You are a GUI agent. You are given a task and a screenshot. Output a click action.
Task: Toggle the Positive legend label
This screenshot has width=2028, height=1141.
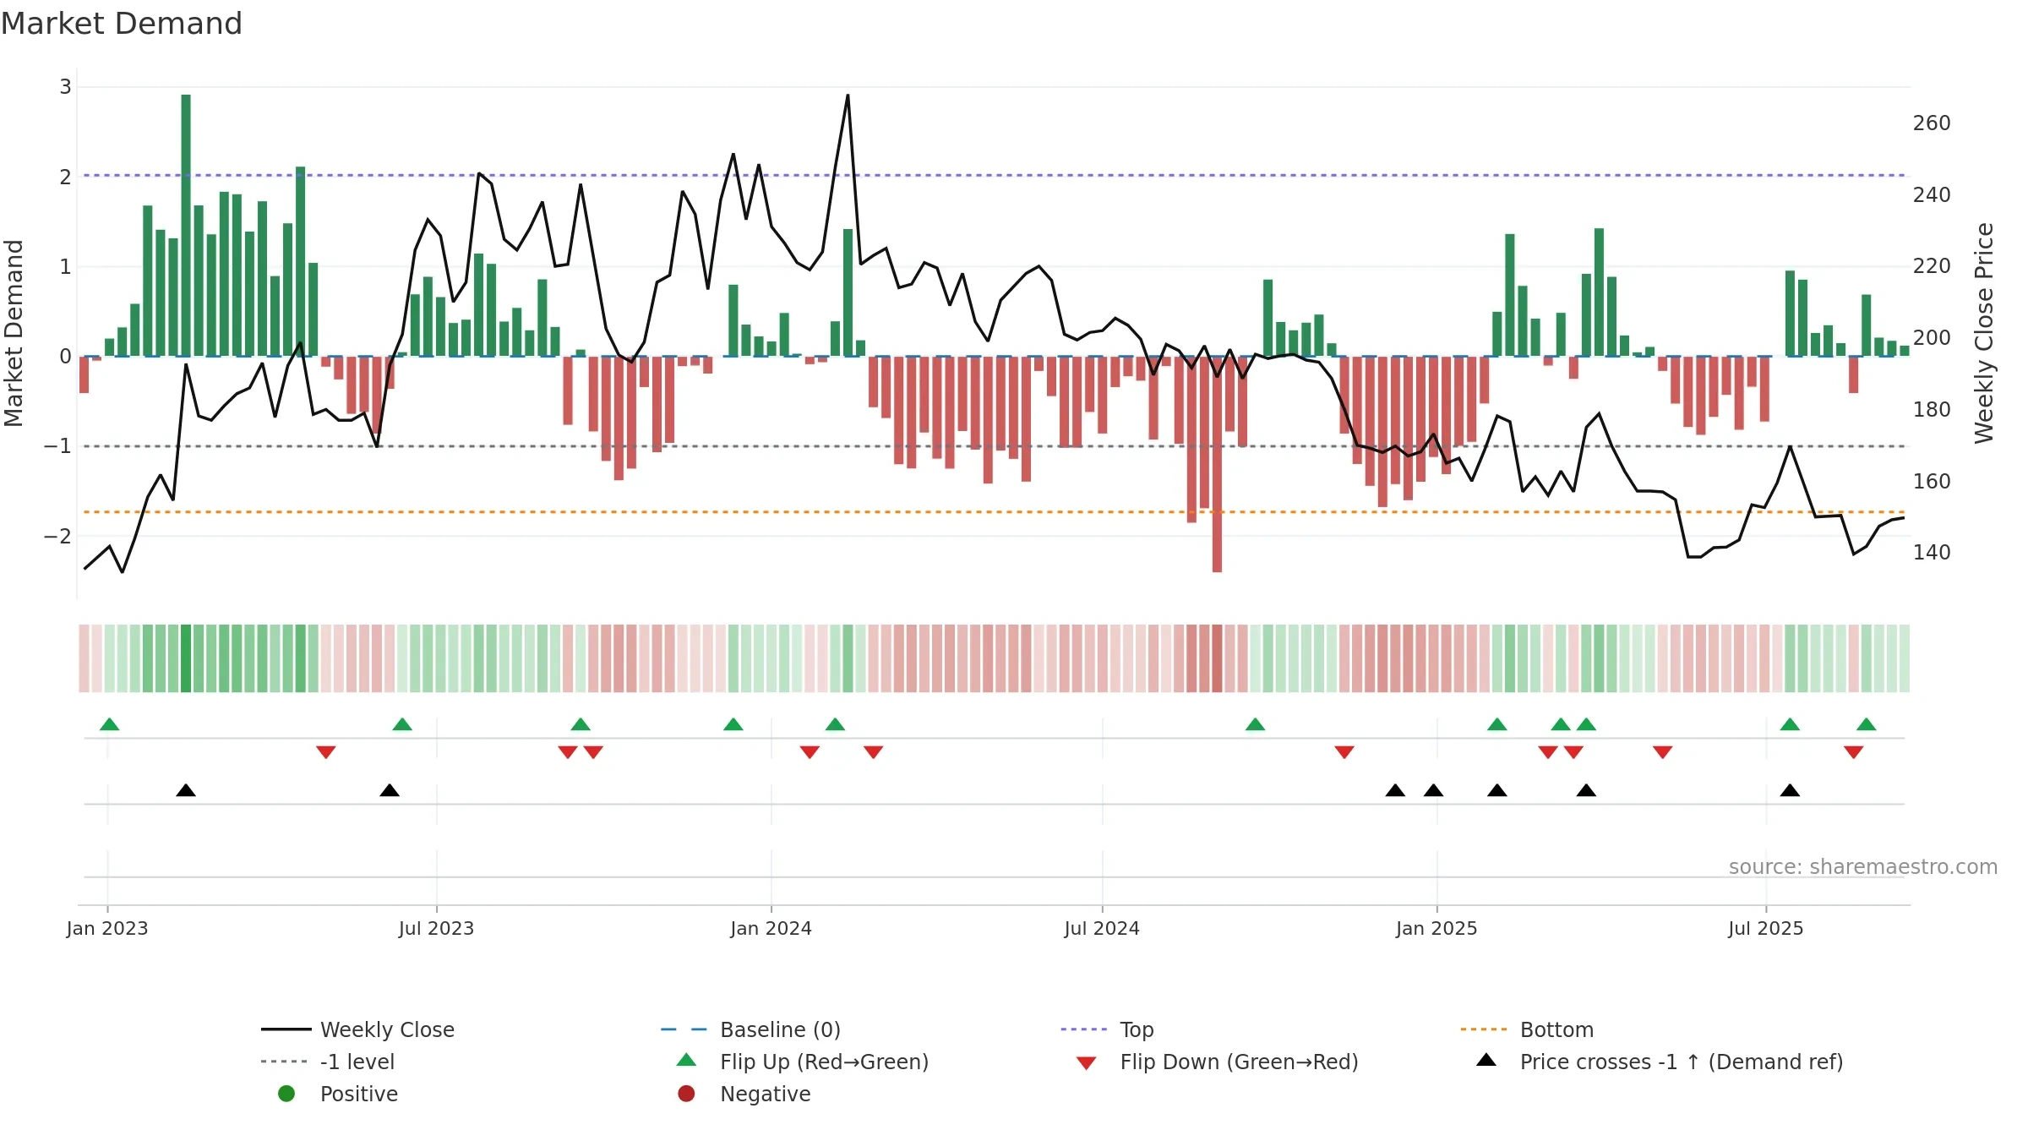pos(358,1094)
